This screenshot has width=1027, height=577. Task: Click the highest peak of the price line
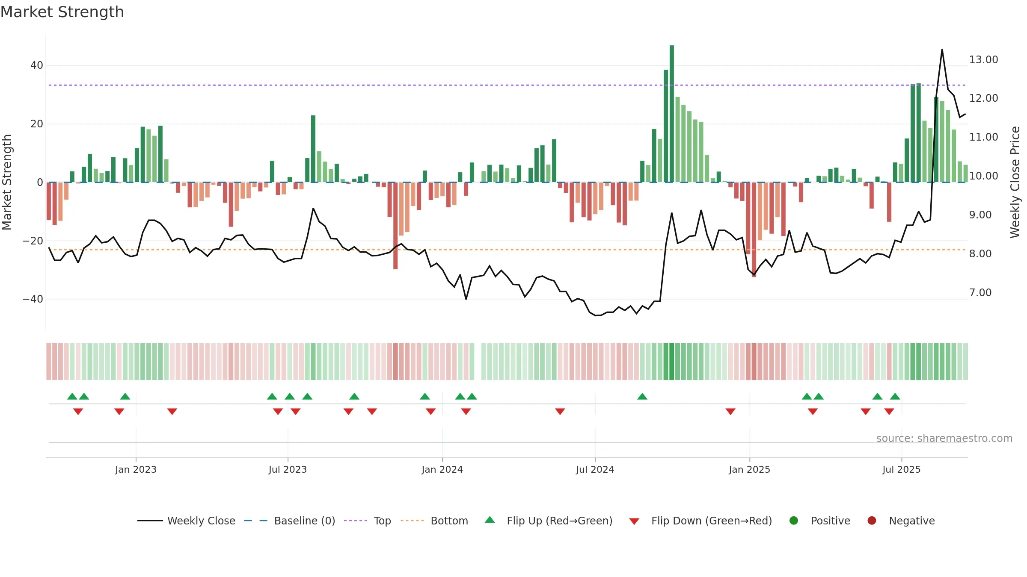coord(942,50)
